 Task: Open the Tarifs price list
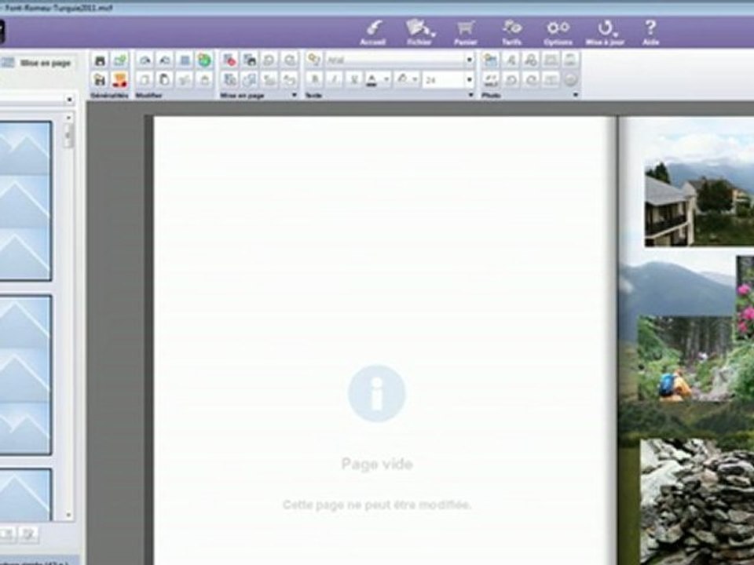pyautogui.click(x=512, y=32)
